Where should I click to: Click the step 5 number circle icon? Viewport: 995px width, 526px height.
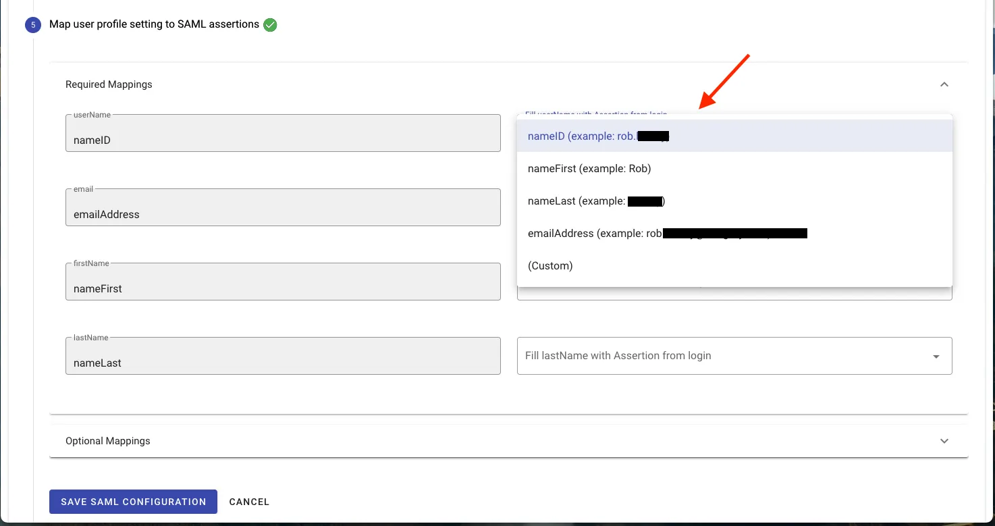(x=33, y=25)
